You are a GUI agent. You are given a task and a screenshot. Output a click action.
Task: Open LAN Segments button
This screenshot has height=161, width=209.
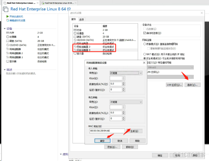(x=174, y=85)
